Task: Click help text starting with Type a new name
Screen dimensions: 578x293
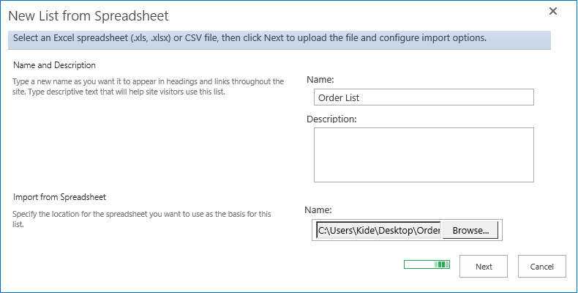Action: (x=146, y=86)
